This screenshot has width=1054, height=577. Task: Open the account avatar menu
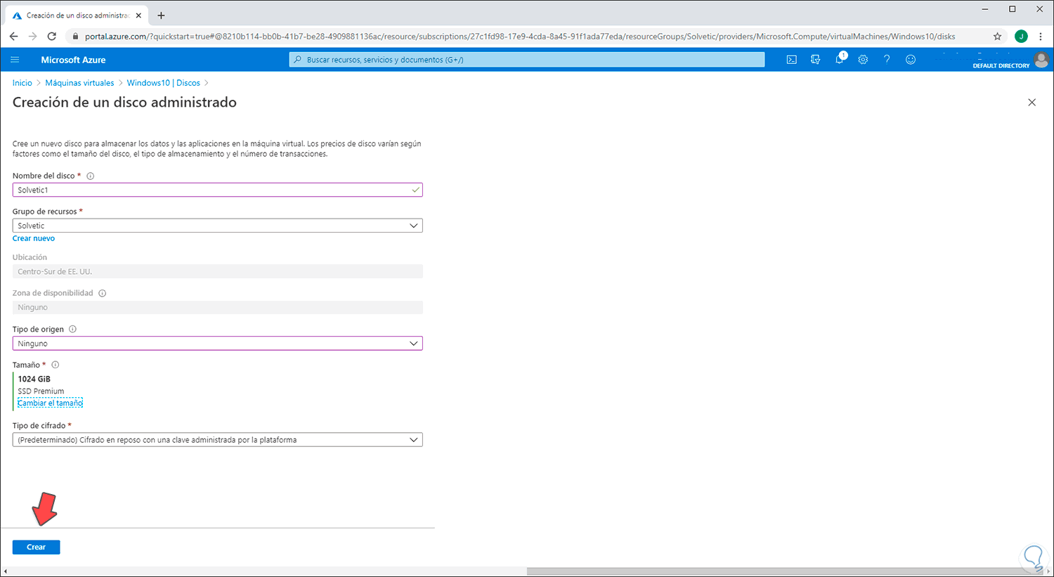tap(1041, 60)
